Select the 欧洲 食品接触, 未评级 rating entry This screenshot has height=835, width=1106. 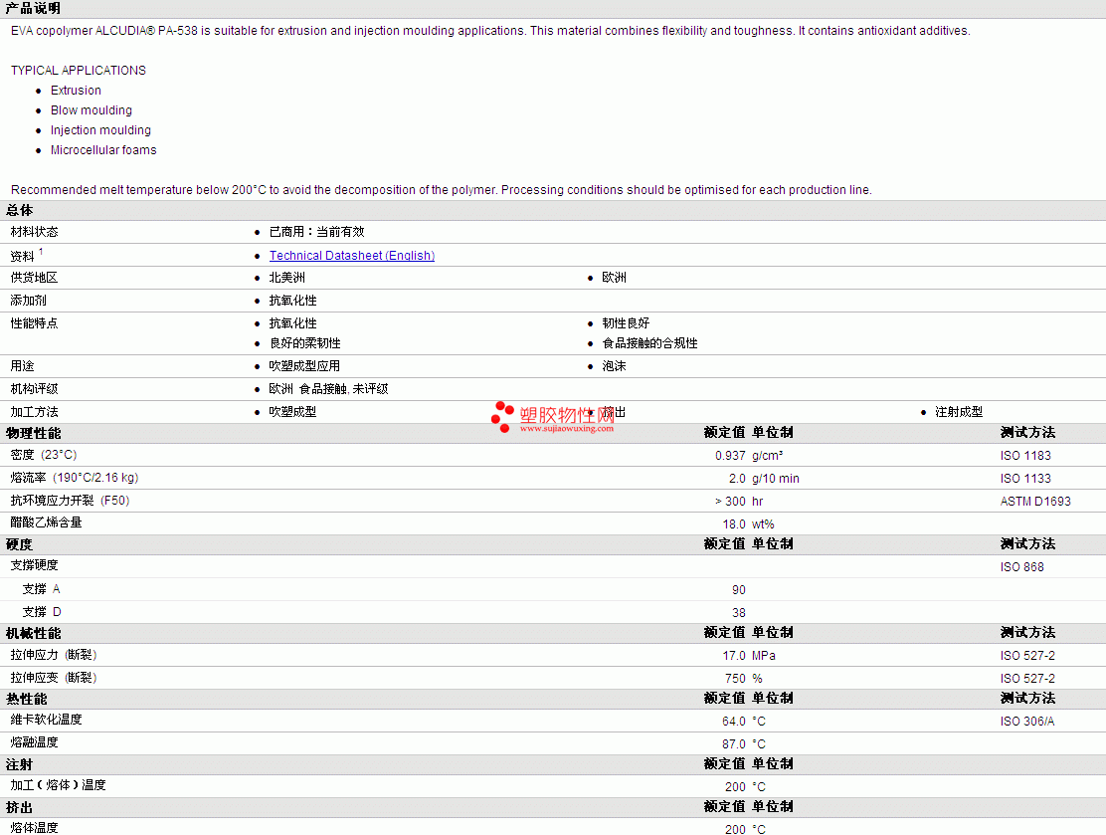click(328, 389)
